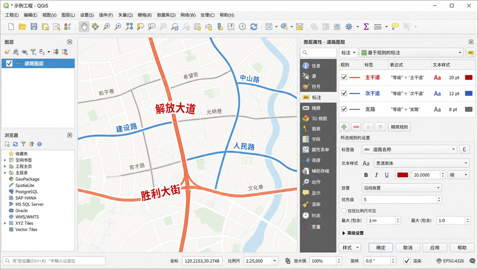
Task: Toggle visibility of 道路图层 layer
Action: (x=9, y=63)
